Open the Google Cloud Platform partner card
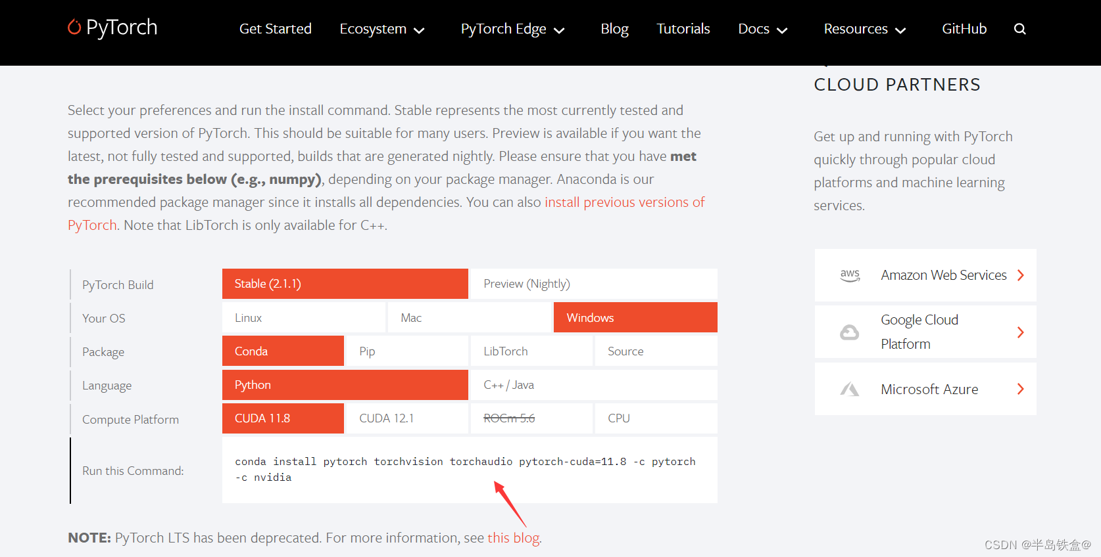This screenshot has height=557, width=1101. (x=925, y=332)
